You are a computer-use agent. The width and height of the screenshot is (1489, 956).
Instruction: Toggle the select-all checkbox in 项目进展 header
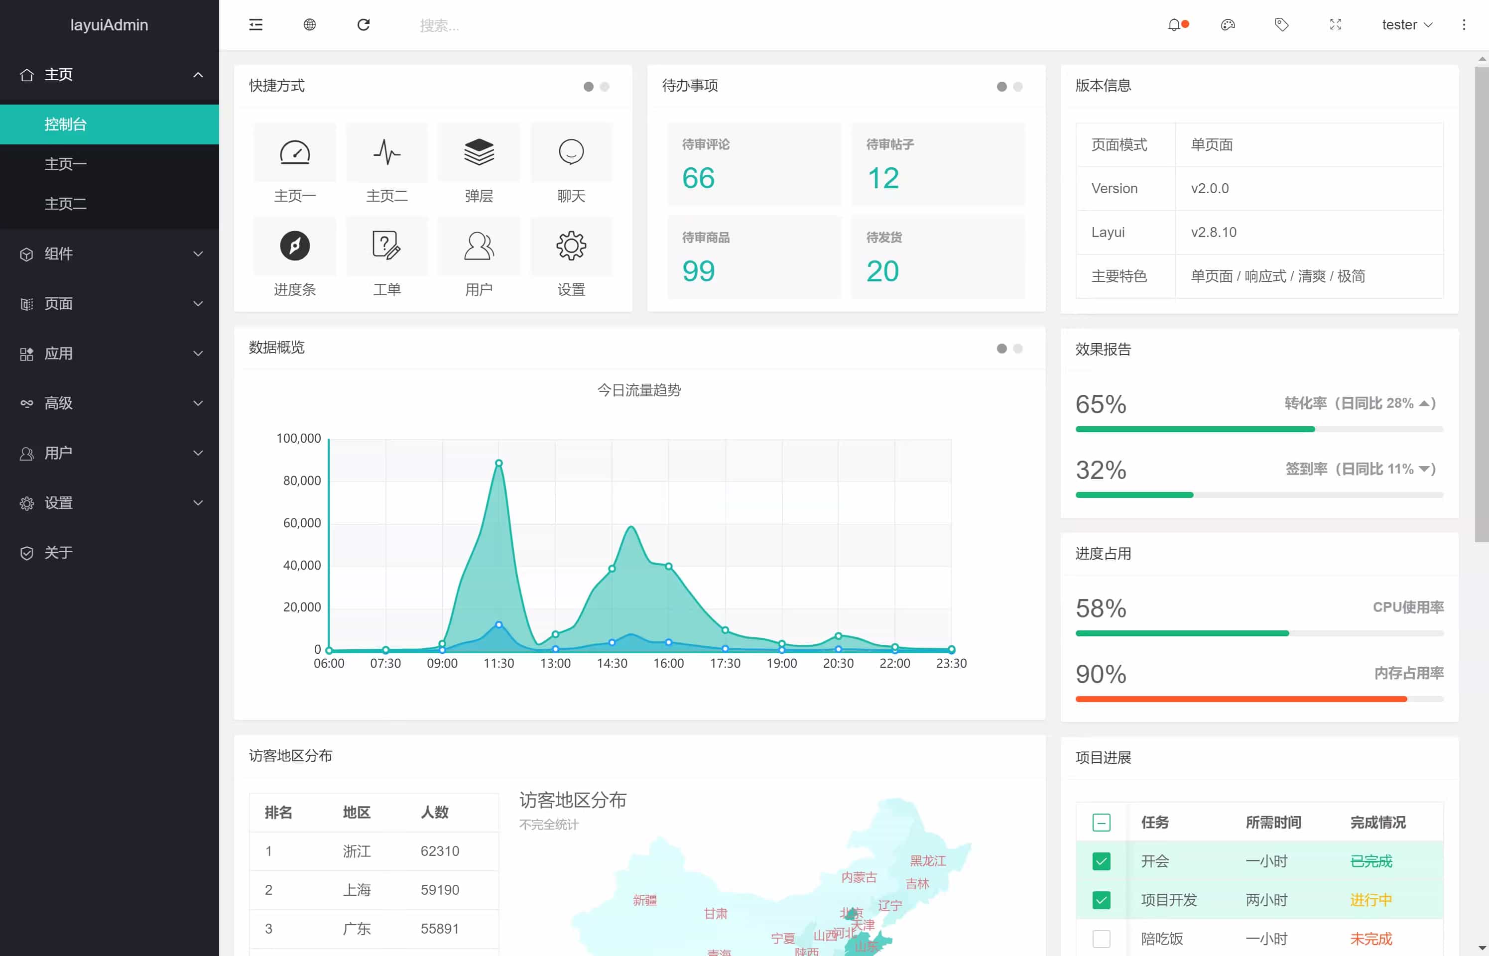[1101, 823]
